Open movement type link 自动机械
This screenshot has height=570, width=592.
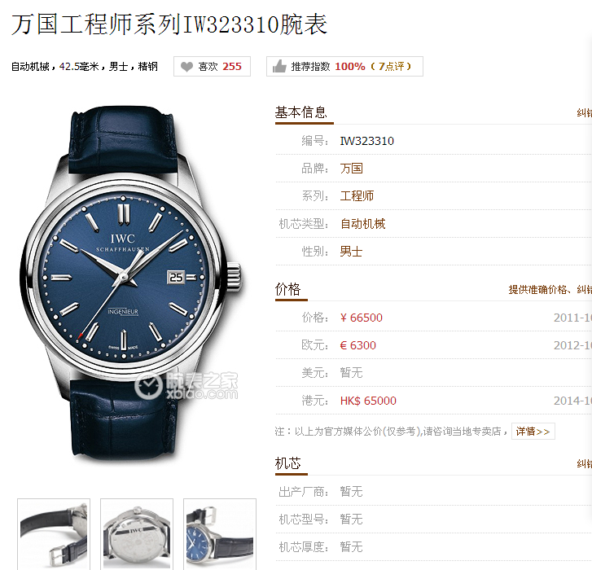click(x=362, y=224)
